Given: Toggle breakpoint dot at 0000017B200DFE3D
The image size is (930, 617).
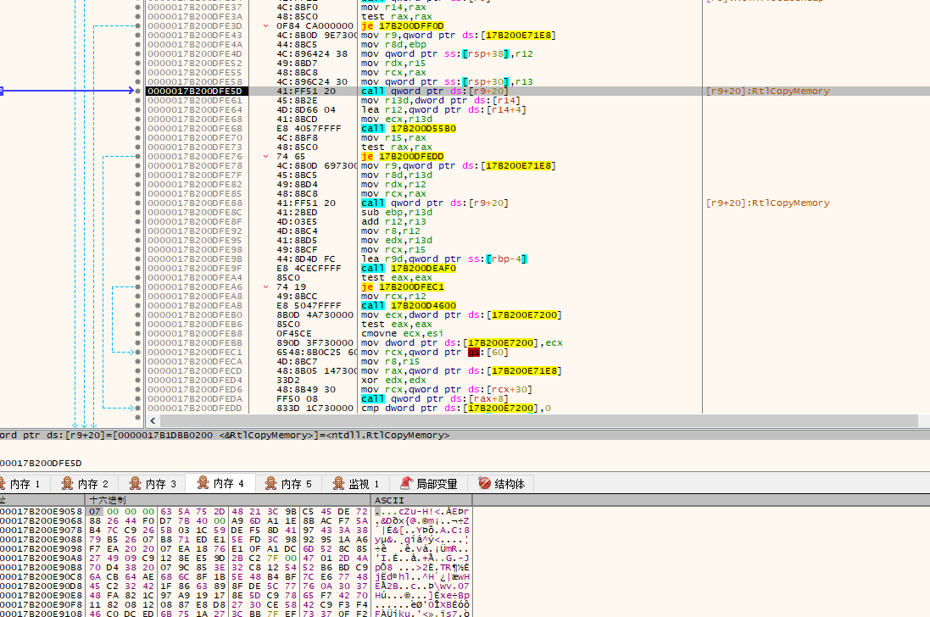Looking at the screenshot, I should click(138, 26).
